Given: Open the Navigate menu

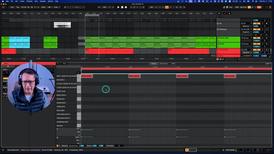Looking at the screenshot, I should [x=43, y=1].
